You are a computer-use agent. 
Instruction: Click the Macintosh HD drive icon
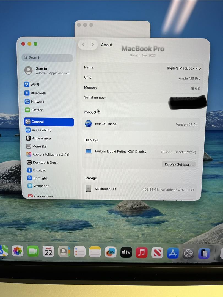tap(89, 189)
